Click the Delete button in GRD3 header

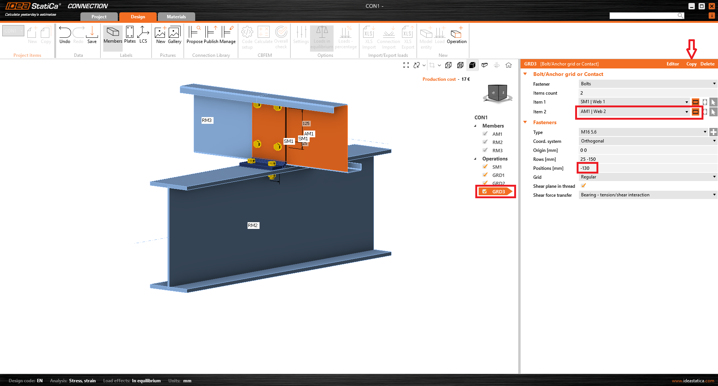pyautogui.click(x=707, y=64)
